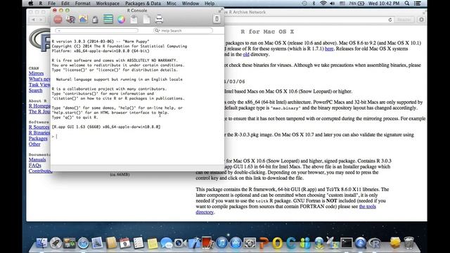Image resolution: width=450 pixels, height=253 pixels.
Task: Enter full screen with R Console corner arrows
Action: pyautogui.click(x=220, y=11)
